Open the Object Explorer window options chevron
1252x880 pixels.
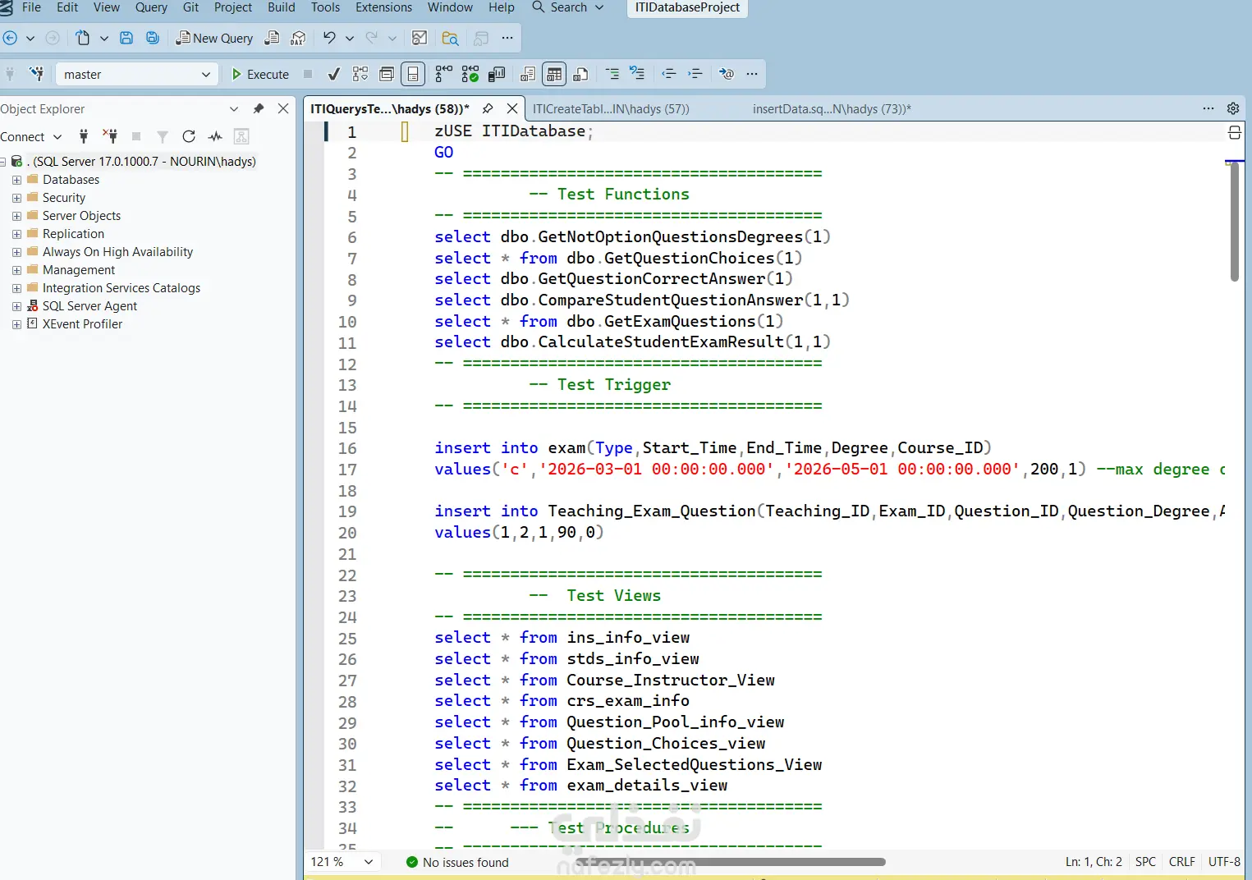click(x=234, y=108)
